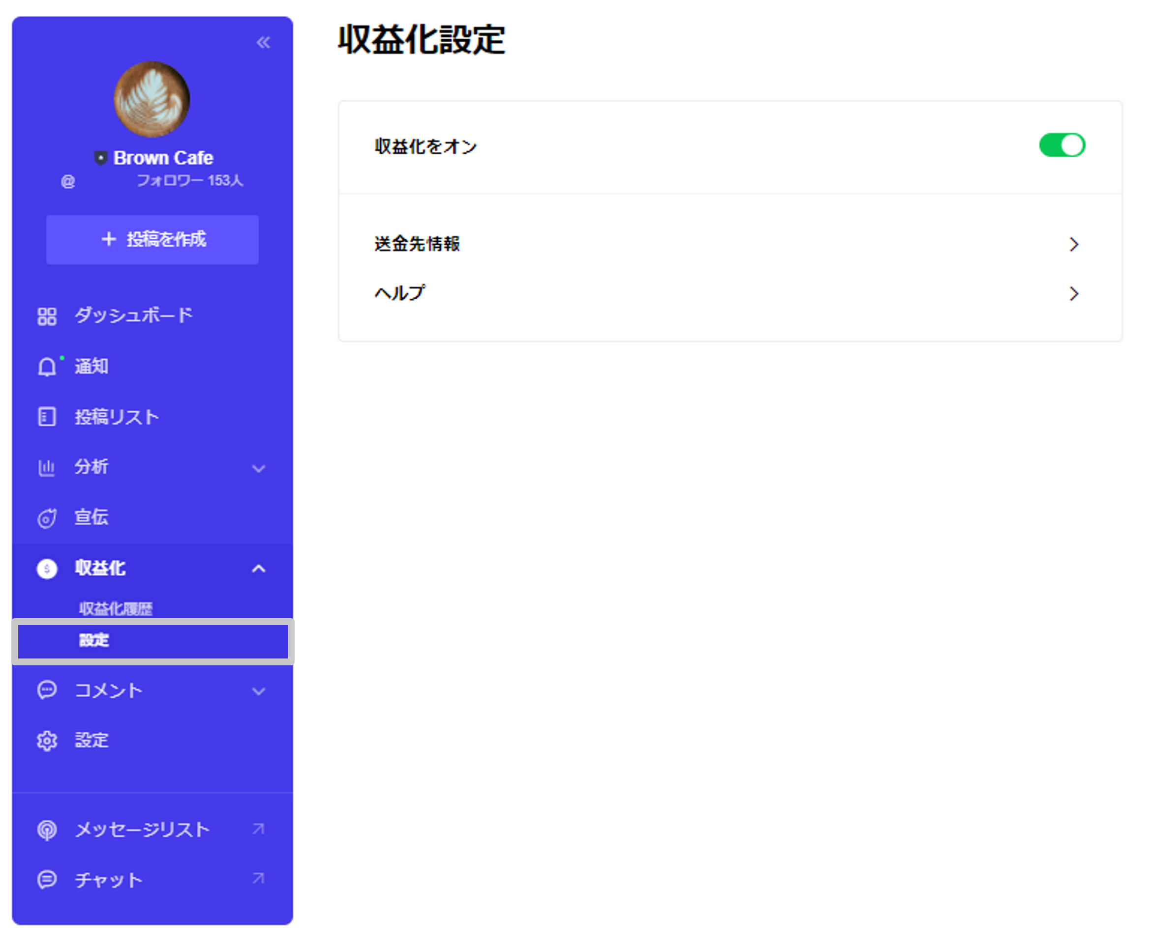Click the dashboard grid icon
Viewport: 1150px width, 943px height.
coord(47,316)
